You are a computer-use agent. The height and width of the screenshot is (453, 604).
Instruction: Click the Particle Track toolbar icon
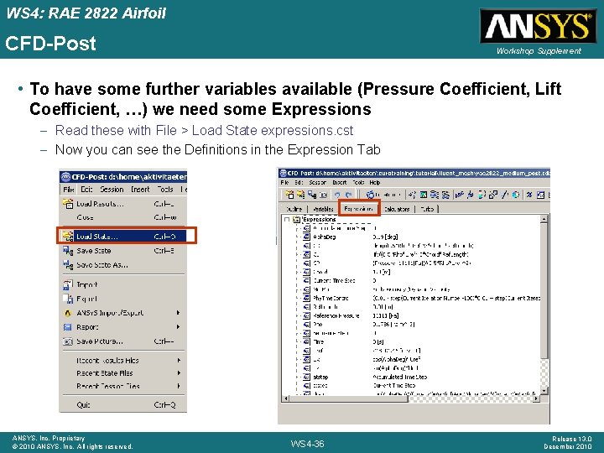point(445,195)
